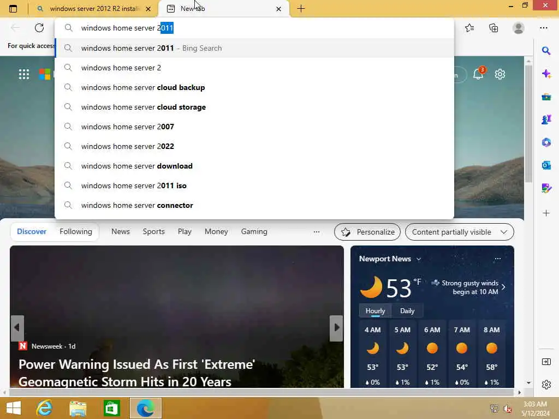Go to previous news story arrow
Viewport: 559px width, 419px height.
(17, 328)
